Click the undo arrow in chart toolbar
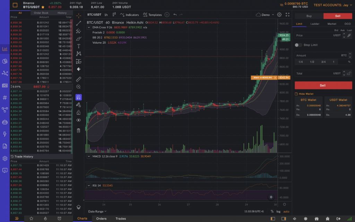Viewport: 355px width, 222px height. [175, 15]
